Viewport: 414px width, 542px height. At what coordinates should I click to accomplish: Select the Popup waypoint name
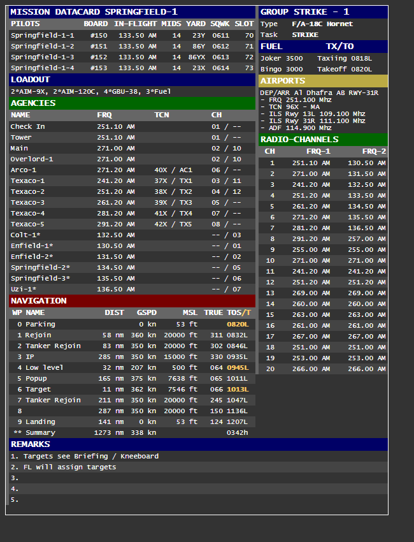[36, 379]
